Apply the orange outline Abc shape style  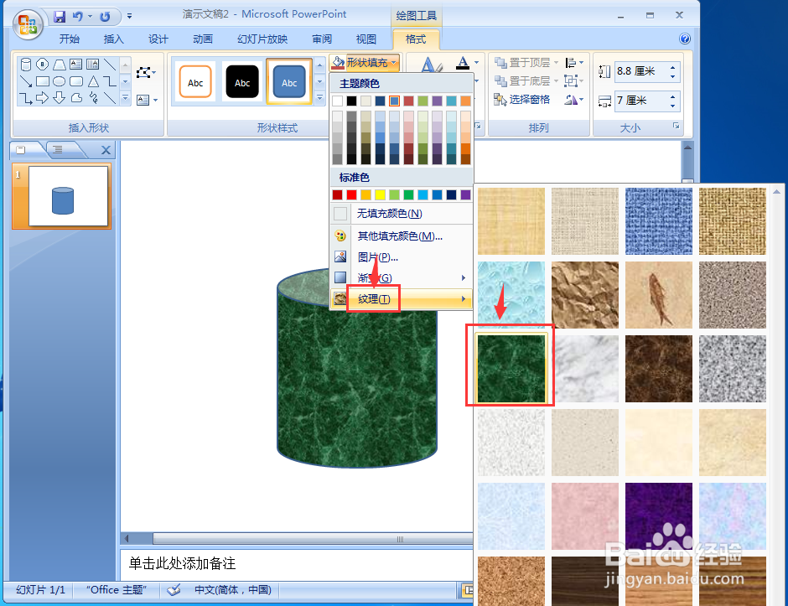(x=195, y=82)
